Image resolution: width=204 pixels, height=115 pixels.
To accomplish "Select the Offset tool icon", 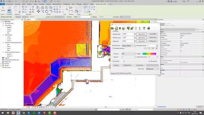I will [x=42, y=7].
